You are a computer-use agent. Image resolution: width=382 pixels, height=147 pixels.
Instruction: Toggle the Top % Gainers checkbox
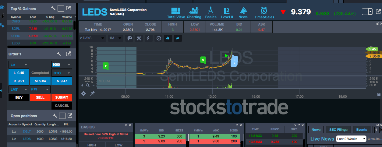pyautogui.click(x=61, y=9)
